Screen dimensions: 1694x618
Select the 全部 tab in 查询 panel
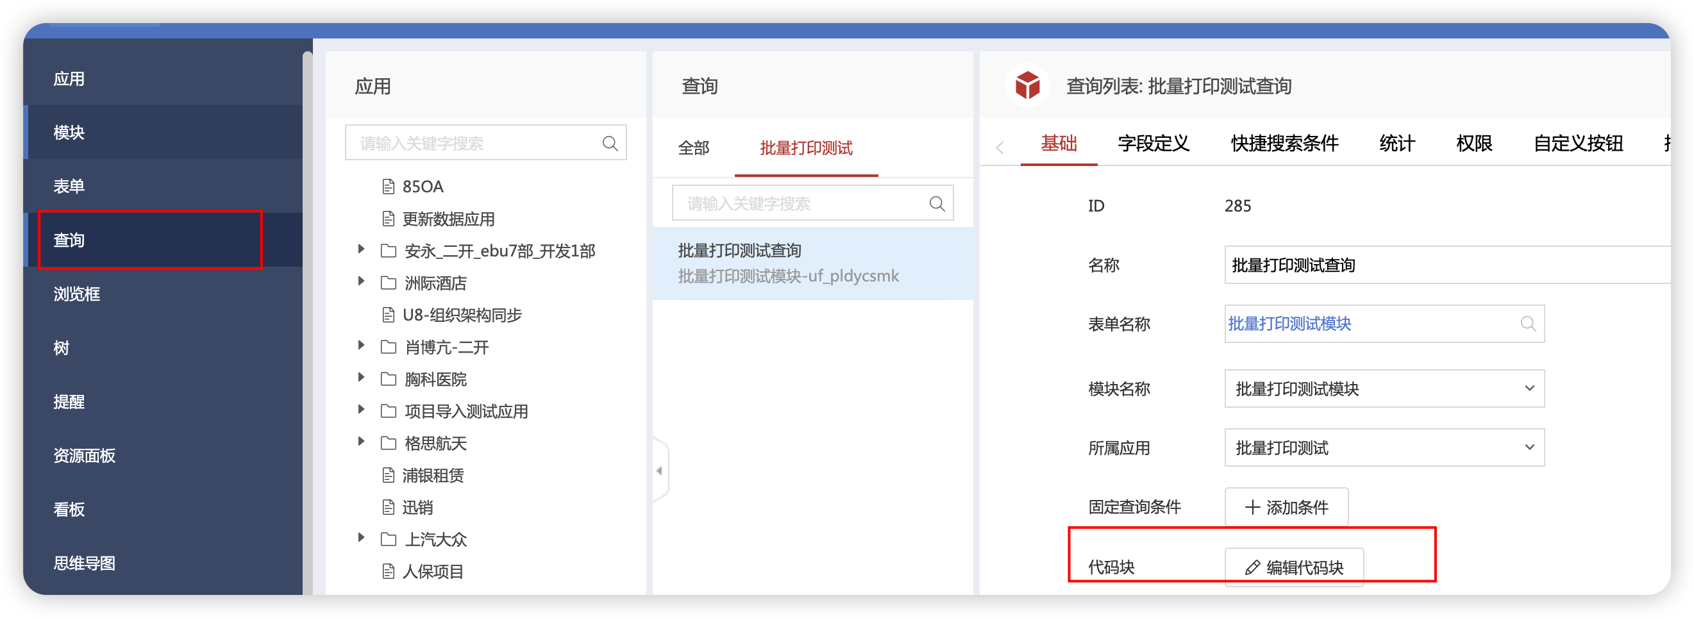tap(693, 148)
